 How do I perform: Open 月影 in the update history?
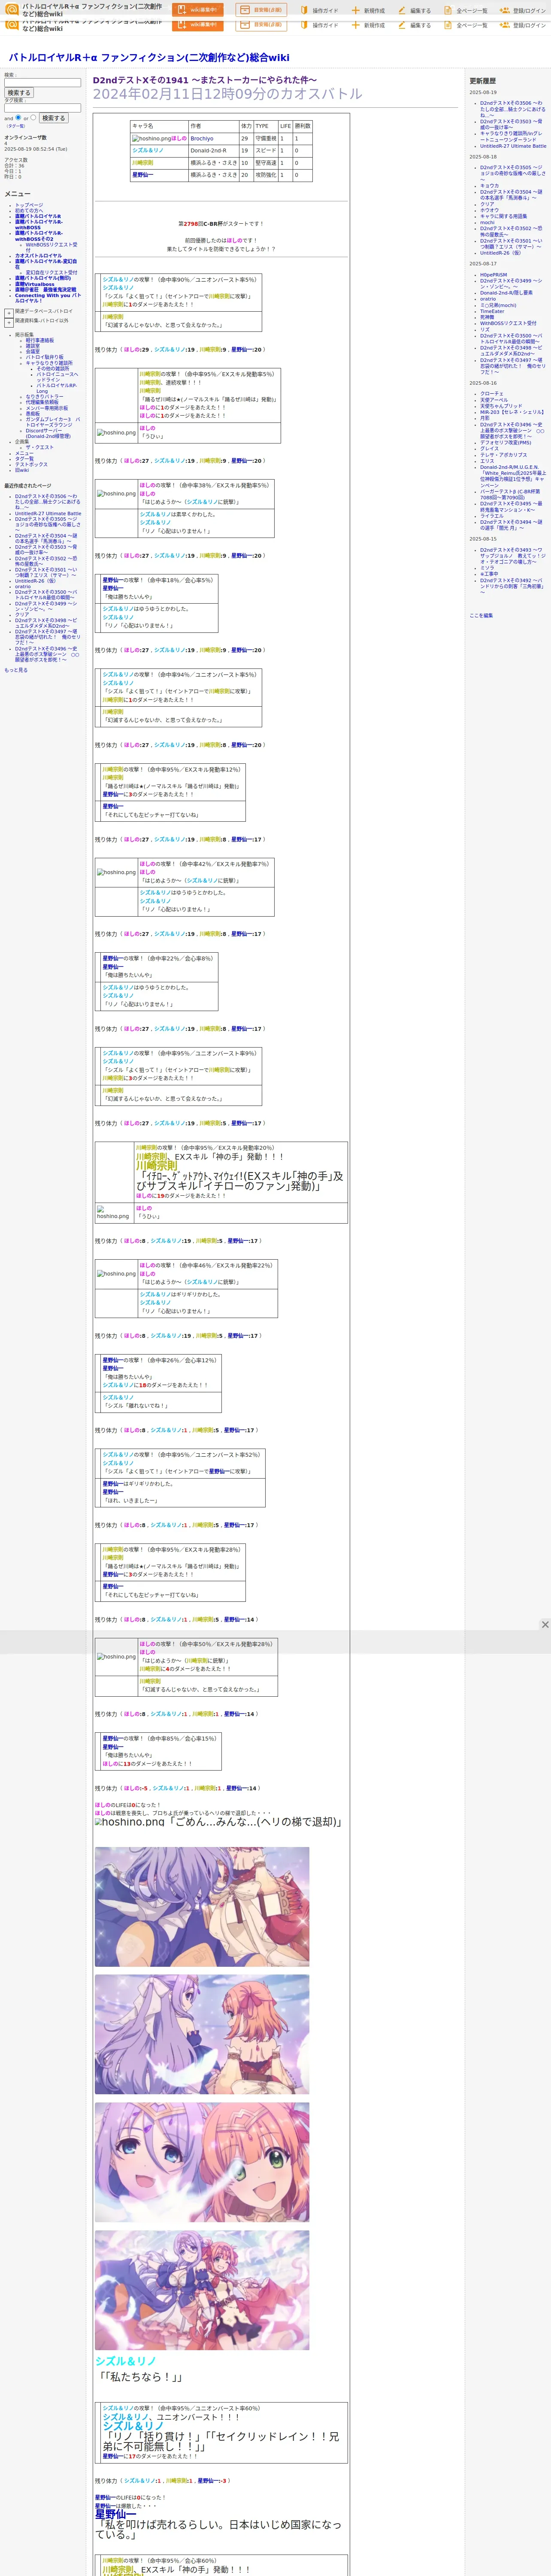tap(485, 418)
